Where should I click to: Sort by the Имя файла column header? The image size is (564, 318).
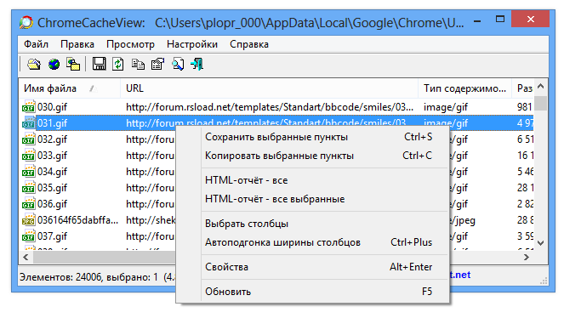[x=70, y=88]
